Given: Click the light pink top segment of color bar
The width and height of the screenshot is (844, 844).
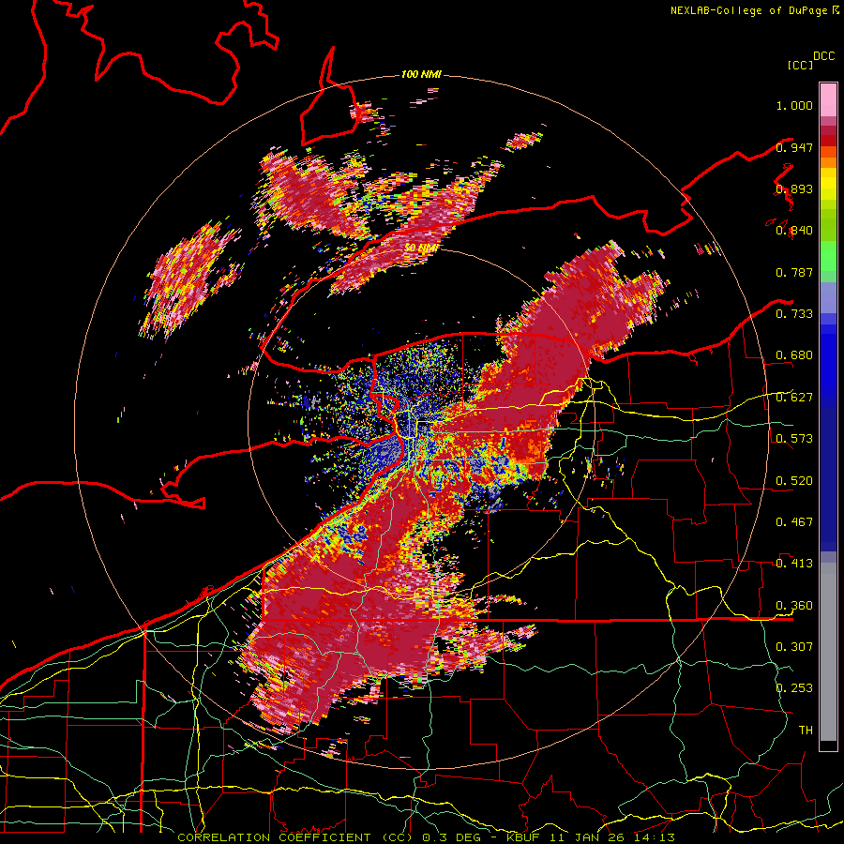Looking at the screenshot, I should click(828, 99).
